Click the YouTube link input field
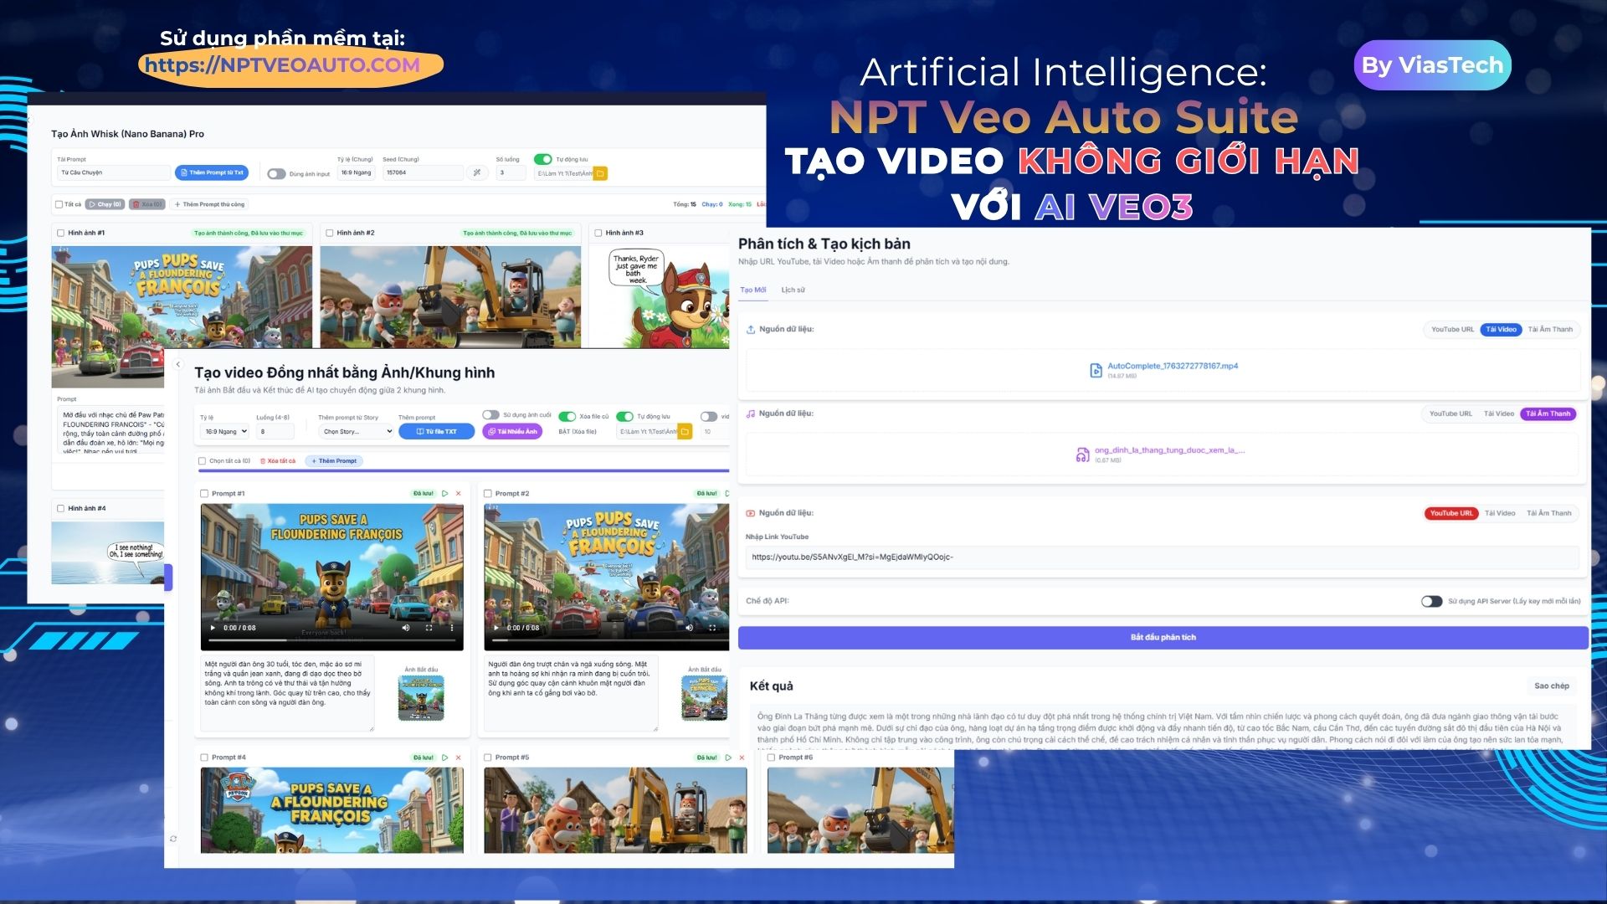Screen dimensions: 1607x904 1162,557
